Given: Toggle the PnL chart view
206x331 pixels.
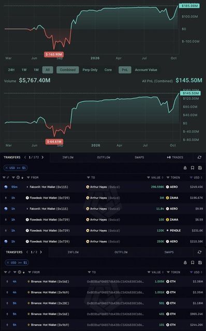Looking at the screenshot, I should click(x=125, y=70).
